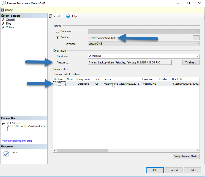
Task: Click the bottom Help button
Action: [192, 170]
